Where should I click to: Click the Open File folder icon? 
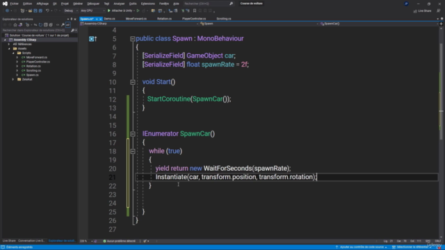(x=30, y=11)
